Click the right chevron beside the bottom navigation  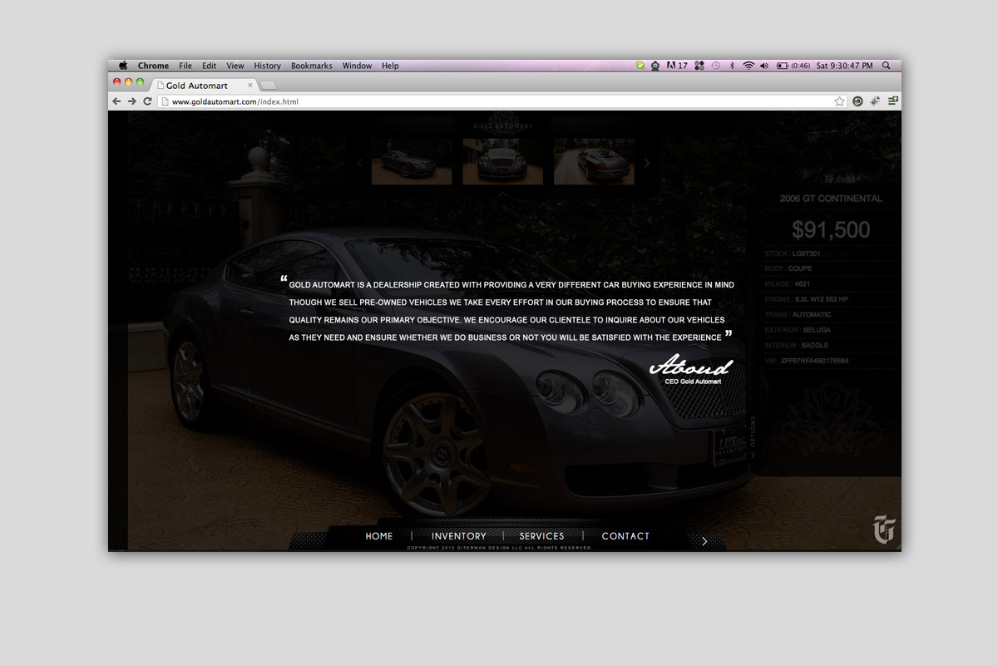pyautogui.click(x=704, y=541)
